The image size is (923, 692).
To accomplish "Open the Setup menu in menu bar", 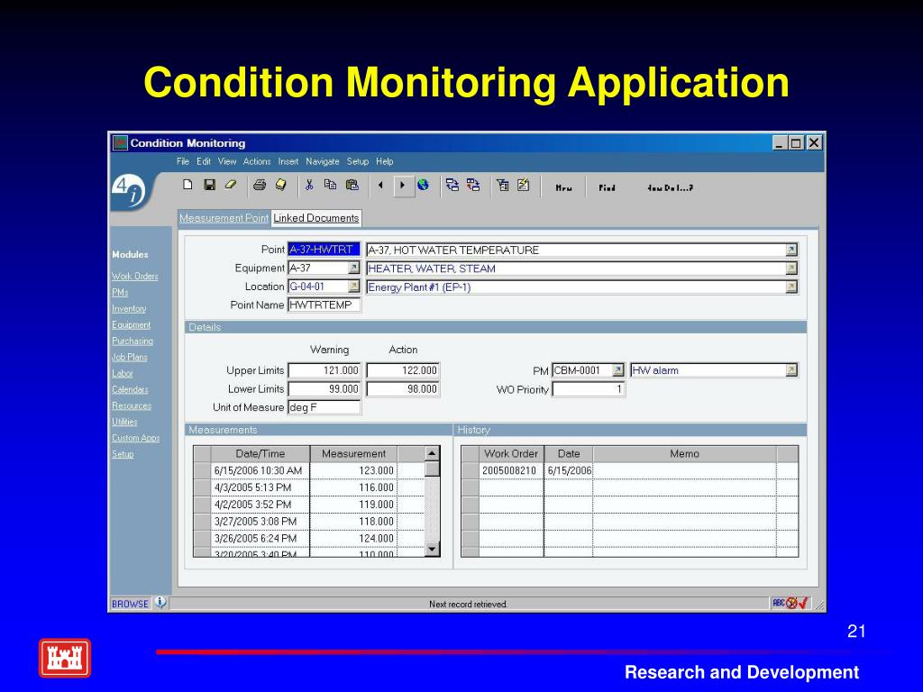I will pyautogui.click(x=357, y=161).
